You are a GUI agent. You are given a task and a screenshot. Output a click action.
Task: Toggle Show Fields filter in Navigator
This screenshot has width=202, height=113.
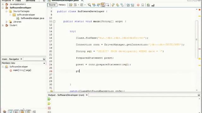10,111
